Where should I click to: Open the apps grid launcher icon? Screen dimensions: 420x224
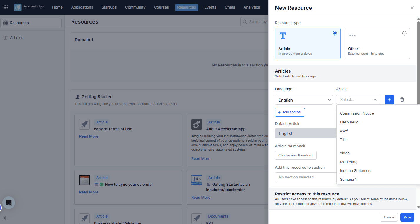[6, 7]
